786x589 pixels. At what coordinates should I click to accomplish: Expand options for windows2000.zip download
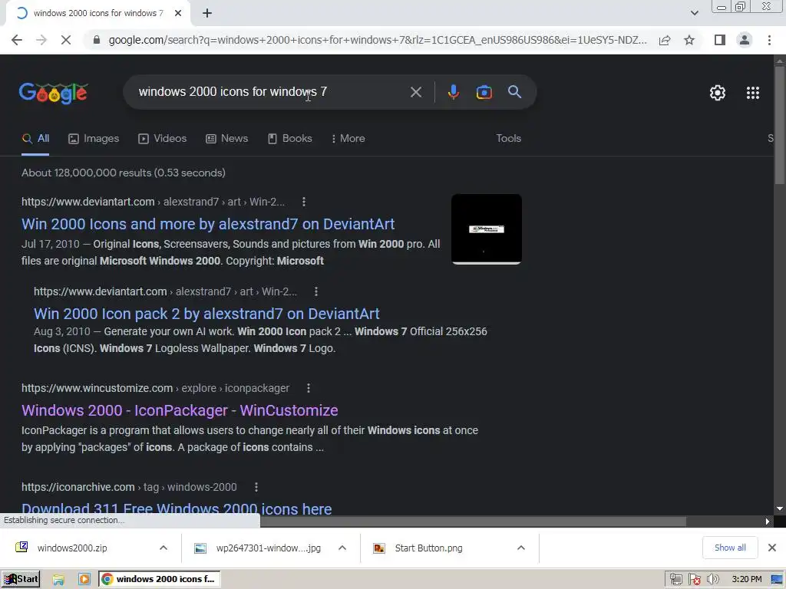pyautogui.click(x=163, y=548)
